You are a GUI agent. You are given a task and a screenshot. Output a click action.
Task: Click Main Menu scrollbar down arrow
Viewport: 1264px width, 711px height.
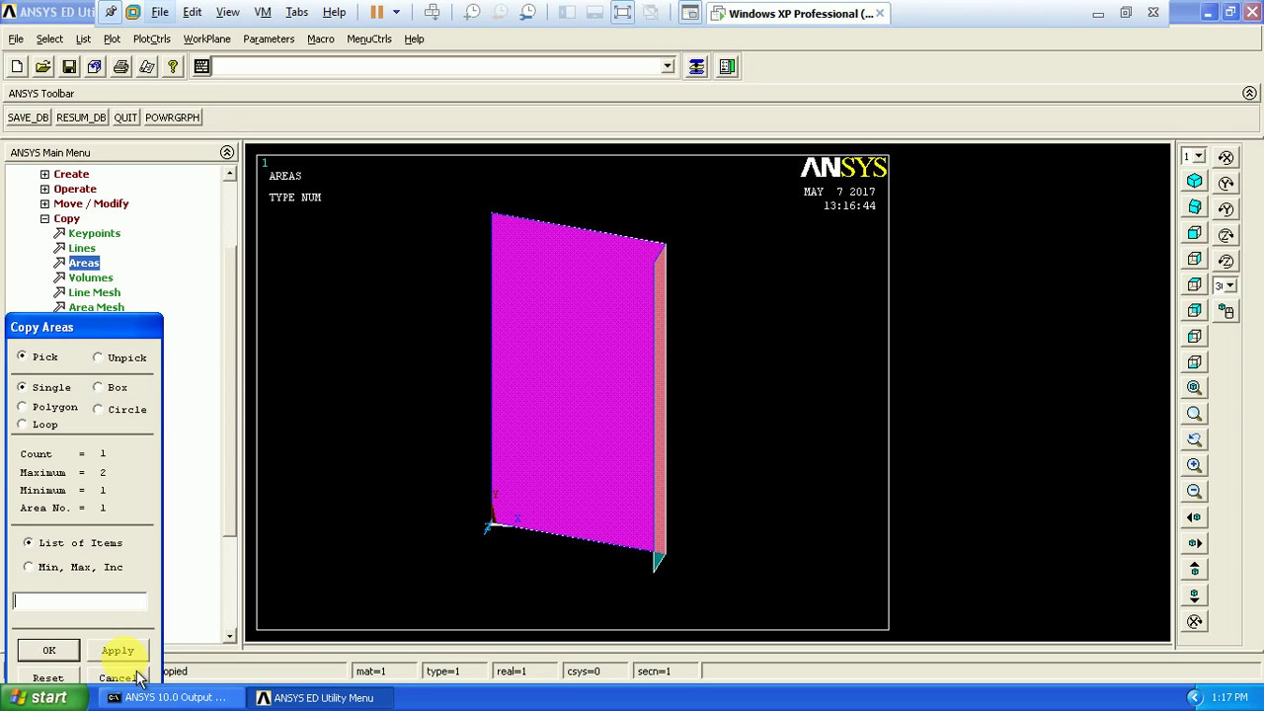(229, 636)
